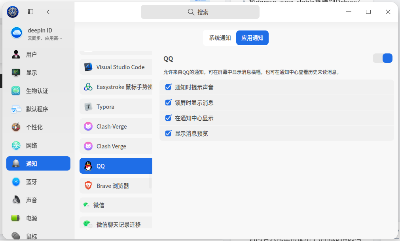Open the 用户 settings icon
This screenshot has width=400, height=241.
pyautogui.click(x=16, y=54)
